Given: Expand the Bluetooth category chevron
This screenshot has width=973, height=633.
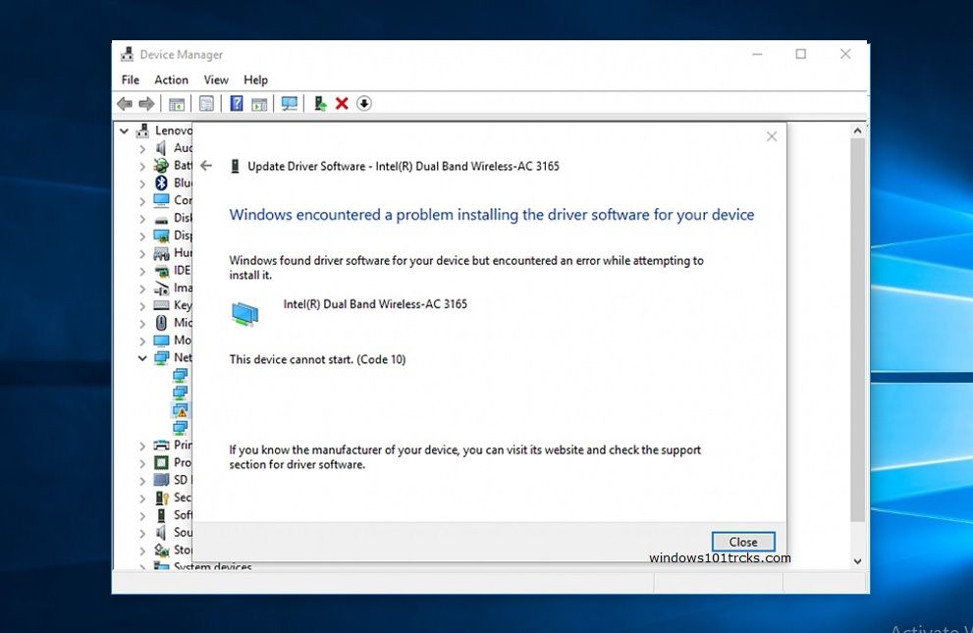Looking at the screenshot, I should tap(142, 184).
